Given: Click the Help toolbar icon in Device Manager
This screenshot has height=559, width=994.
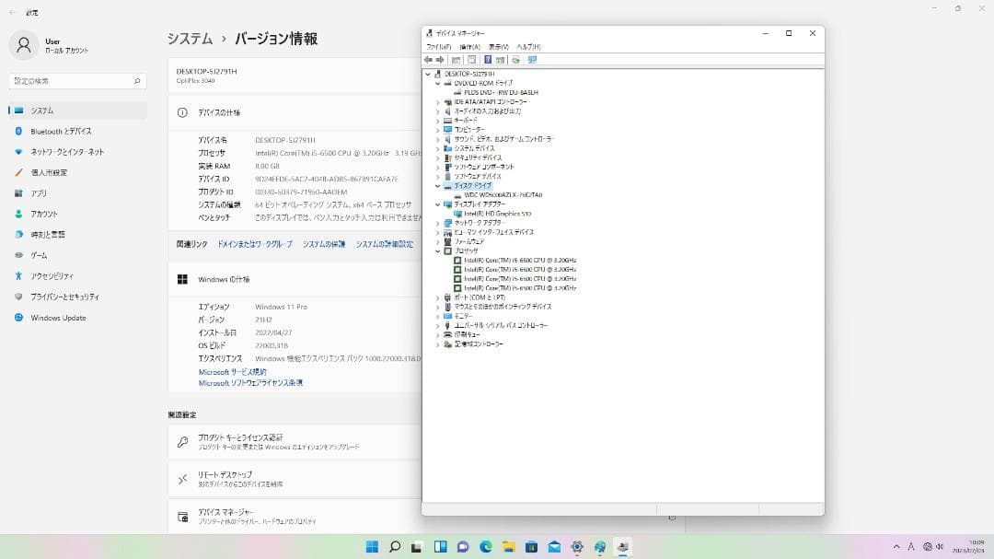Looking at the screenshot, I should 488,60.
